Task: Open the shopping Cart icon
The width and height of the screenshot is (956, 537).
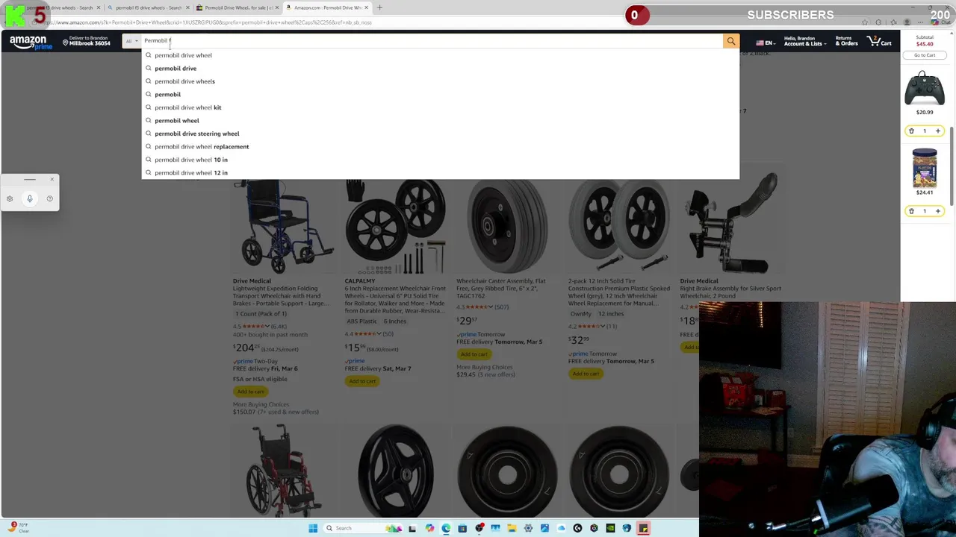Action: click(879, 41)
